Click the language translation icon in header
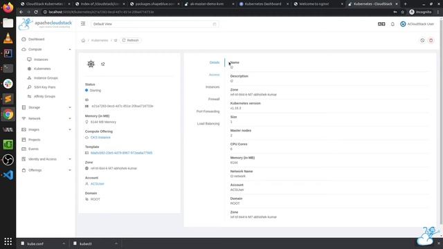 click(x=381, y=24)
